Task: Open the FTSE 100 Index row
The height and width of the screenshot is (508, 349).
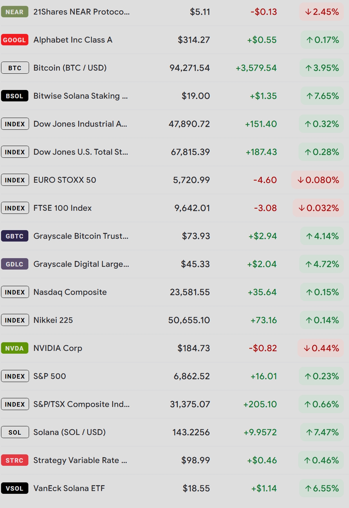Action: (x=62, y=208)
